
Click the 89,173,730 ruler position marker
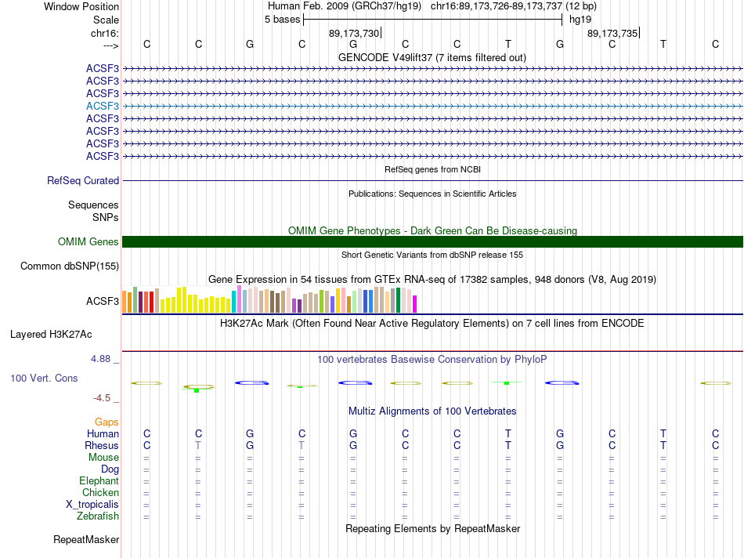(x=355, y=33)
